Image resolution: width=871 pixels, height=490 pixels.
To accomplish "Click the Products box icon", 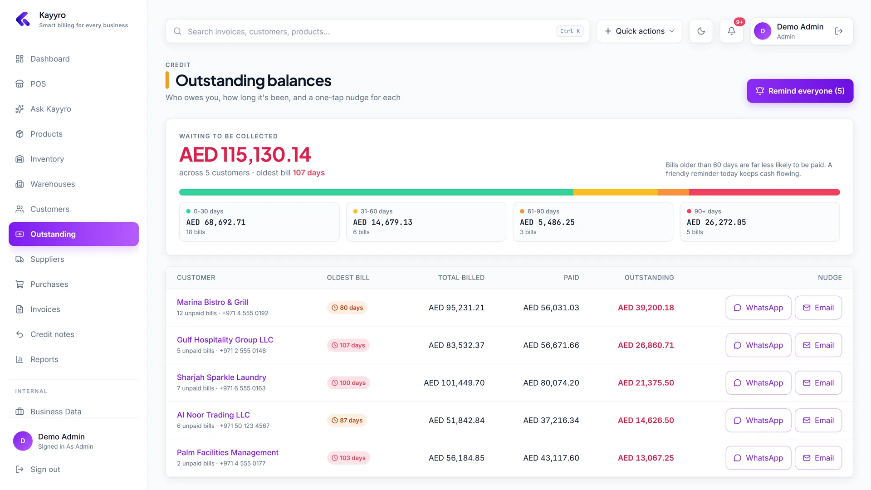I will (x=20, y=134).
